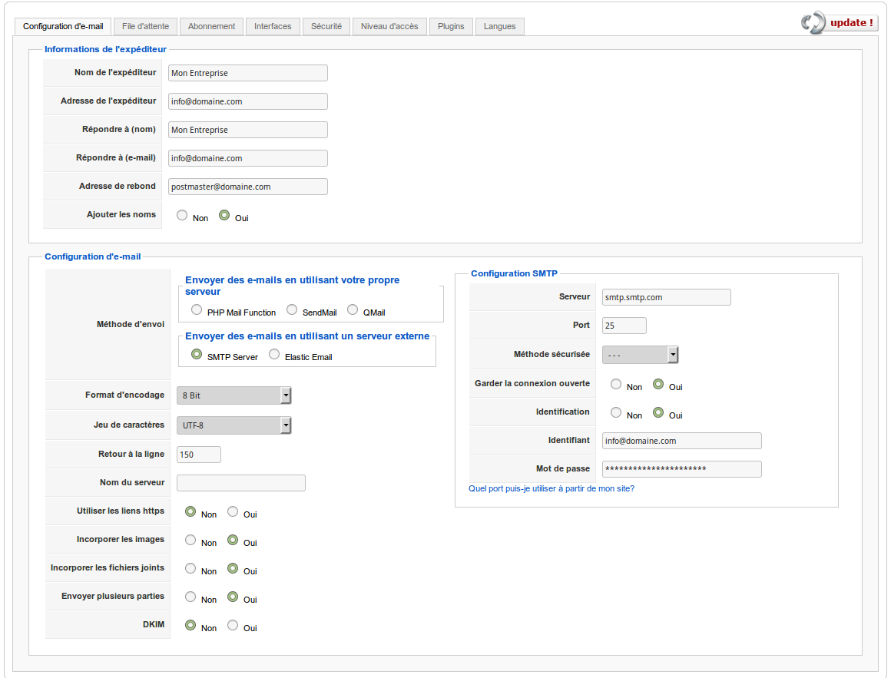Switch to the File d'attente tab
The height and width of the screenshot is (678, 891).
[x=145, y=26]
